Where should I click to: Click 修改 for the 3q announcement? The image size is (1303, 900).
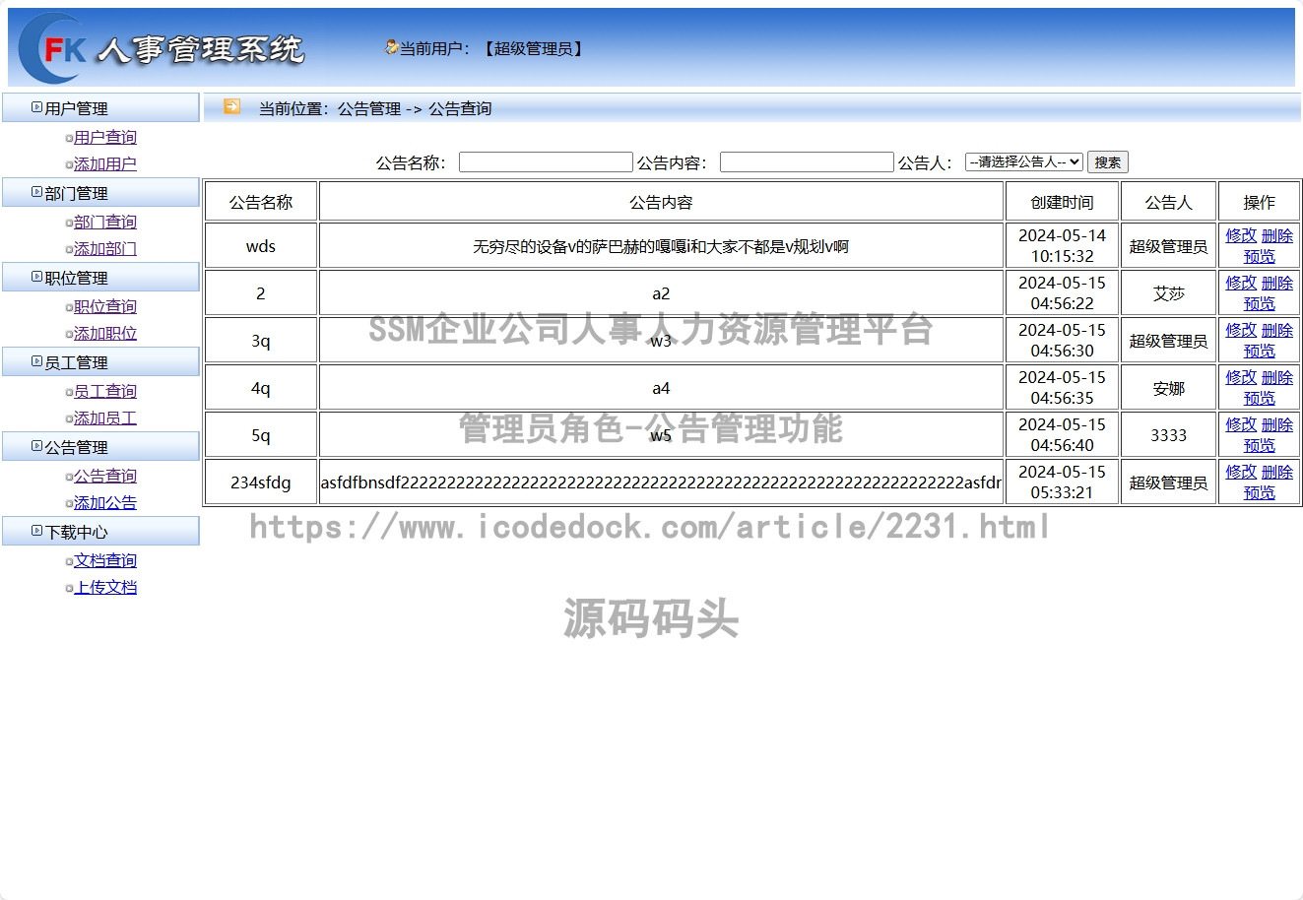[x=1241, y=330]
